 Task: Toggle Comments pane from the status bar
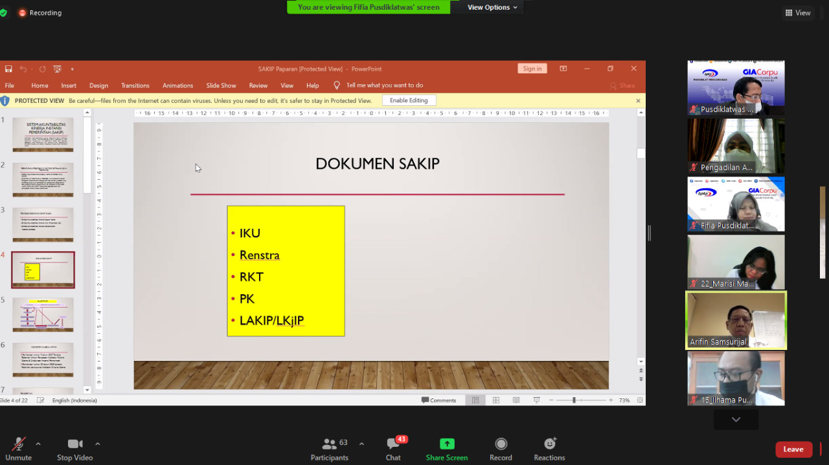point(440,400)
